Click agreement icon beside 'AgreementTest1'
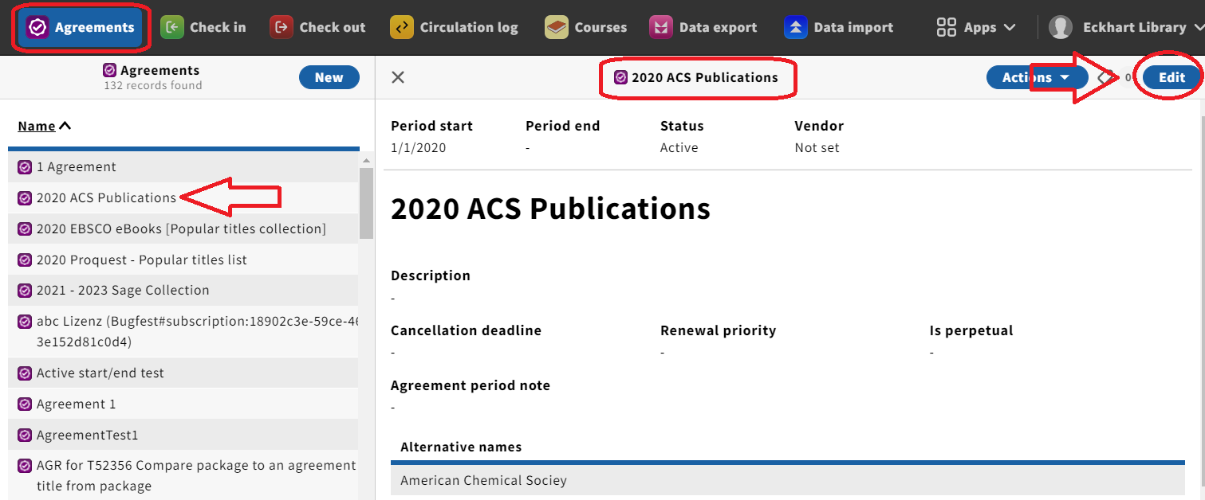The height and width of the screenshot is (500, 1205). 25,435
